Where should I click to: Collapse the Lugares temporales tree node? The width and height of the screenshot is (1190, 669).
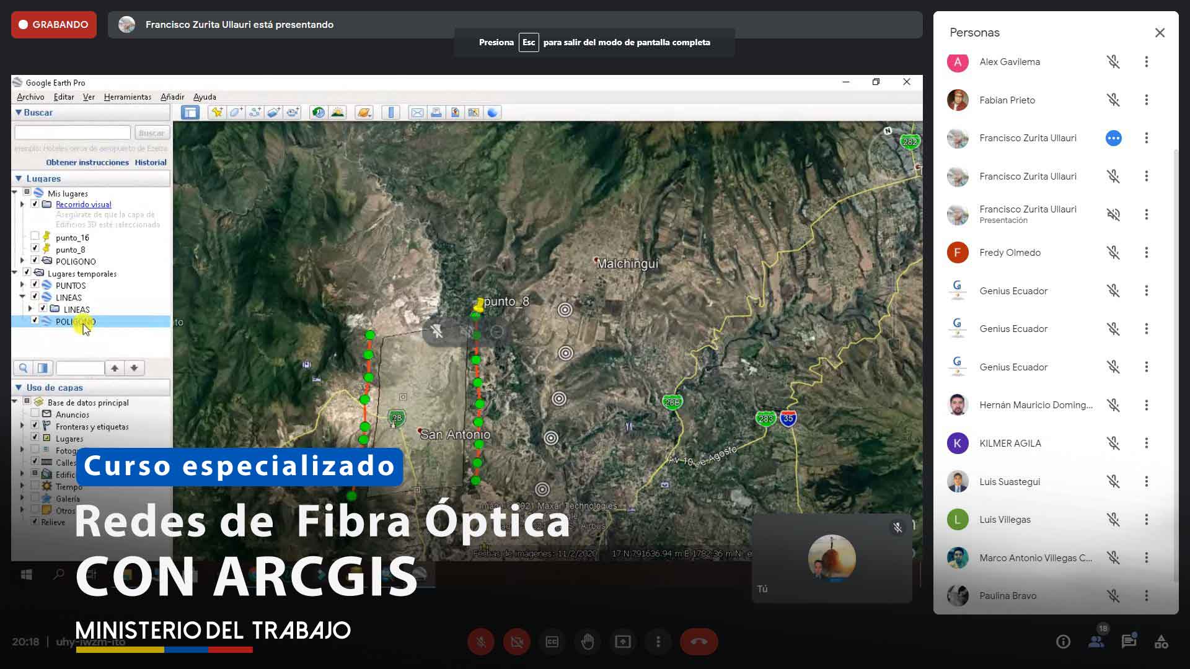[15, 273]
